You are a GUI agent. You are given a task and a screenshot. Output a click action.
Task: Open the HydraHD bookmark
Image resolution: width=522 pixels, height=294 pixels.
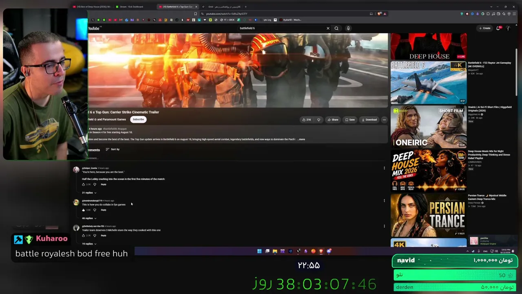[290, 20]
